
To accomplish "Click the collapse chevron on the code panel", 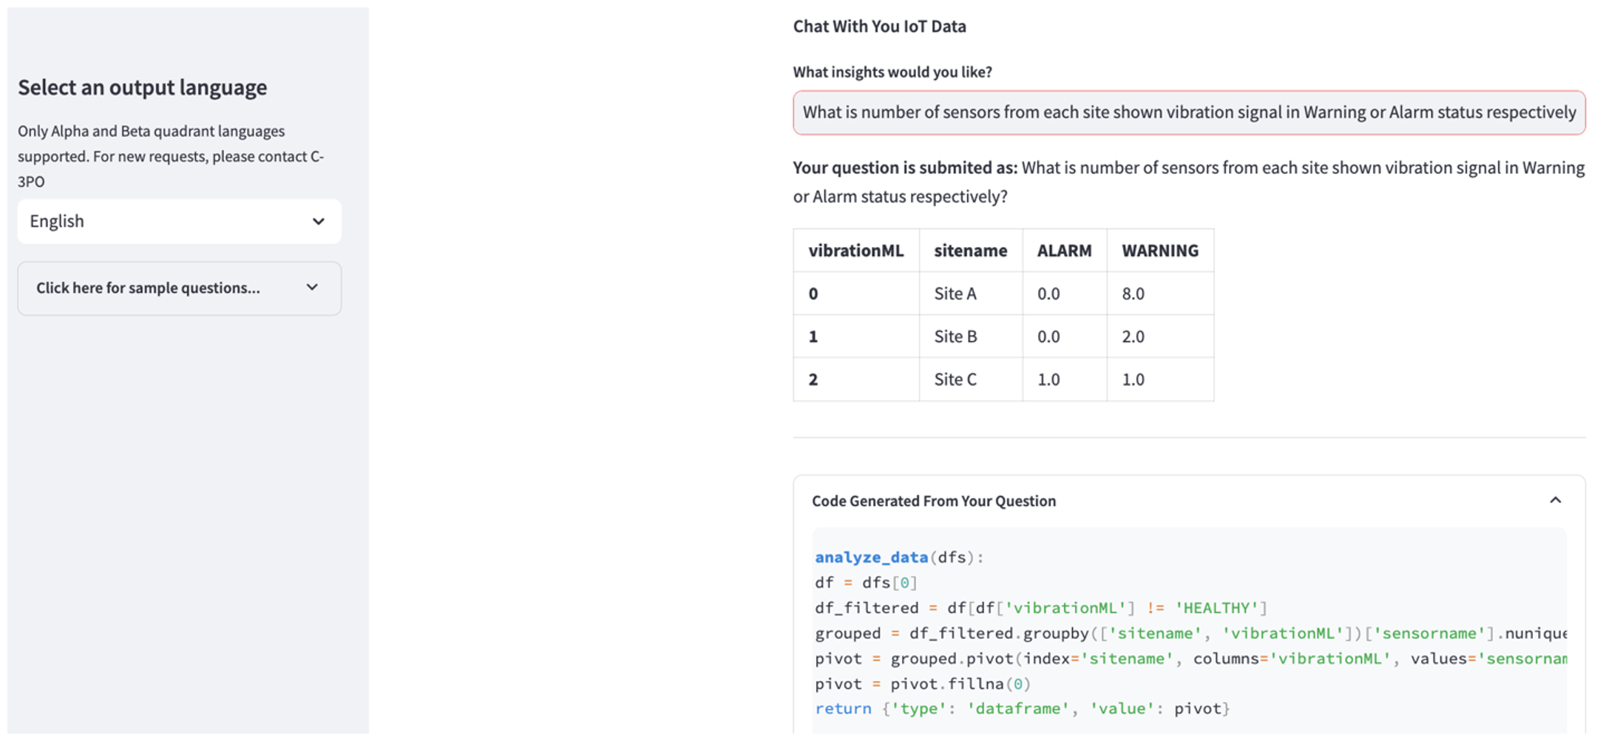I will [1555, 501].
